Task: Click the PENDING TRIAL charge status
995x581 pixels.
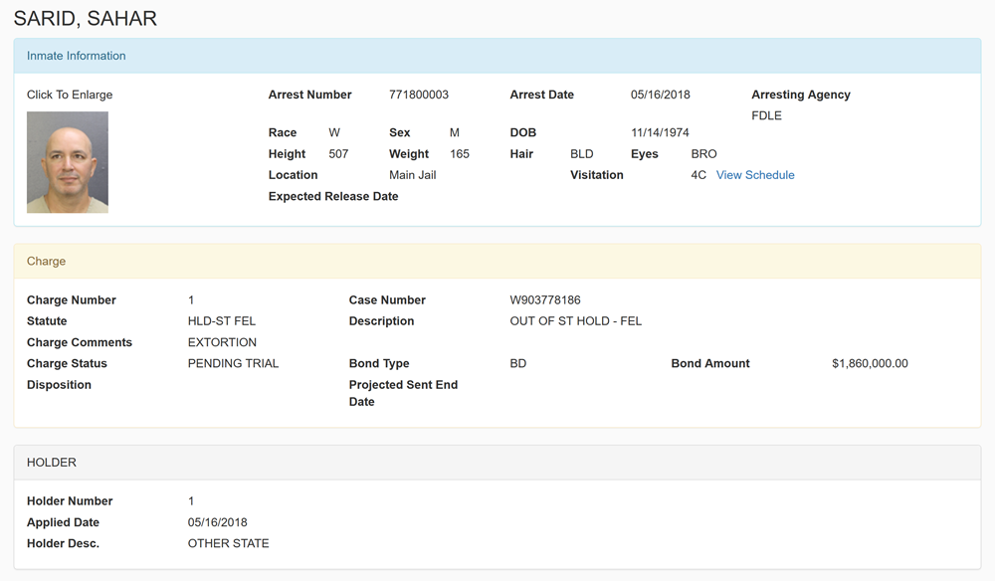Action: coord(233,363)
